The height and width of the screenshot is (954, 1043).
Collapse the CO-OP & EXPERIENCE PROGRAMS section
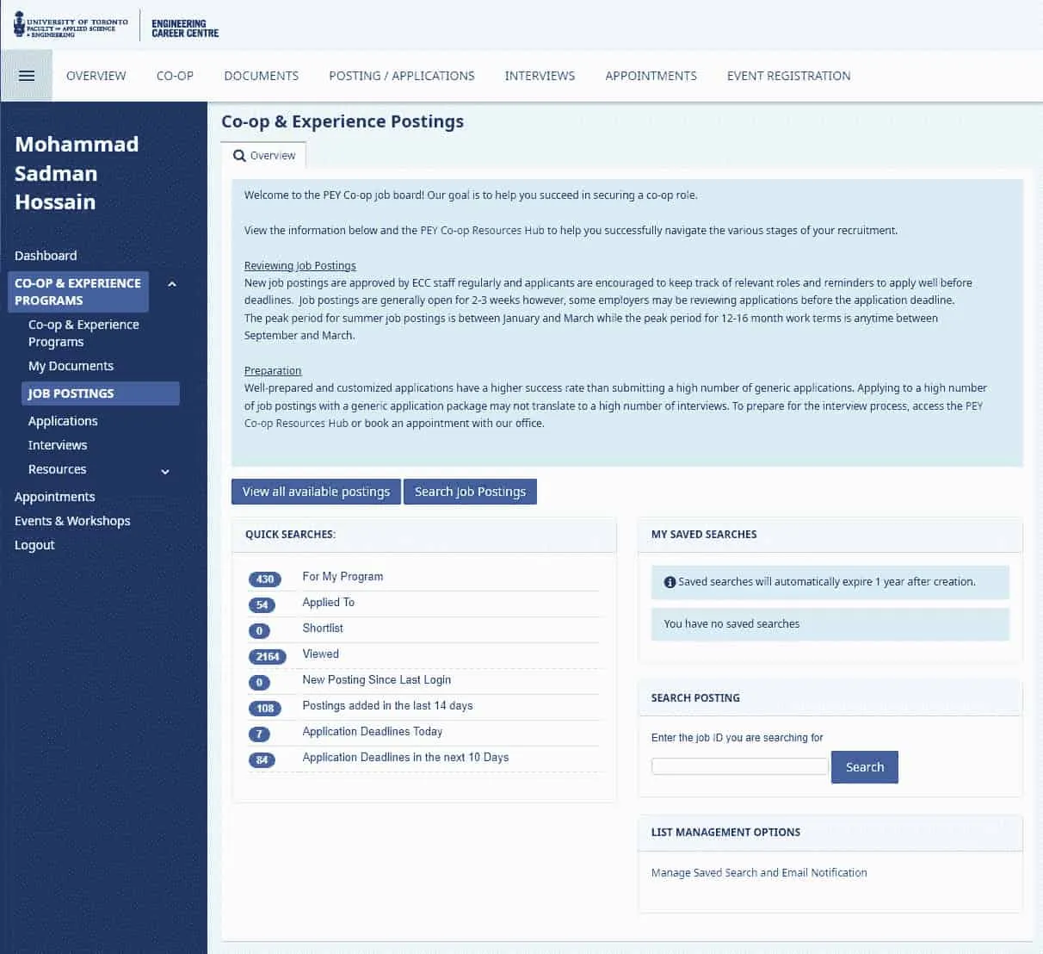coord(171,283)
